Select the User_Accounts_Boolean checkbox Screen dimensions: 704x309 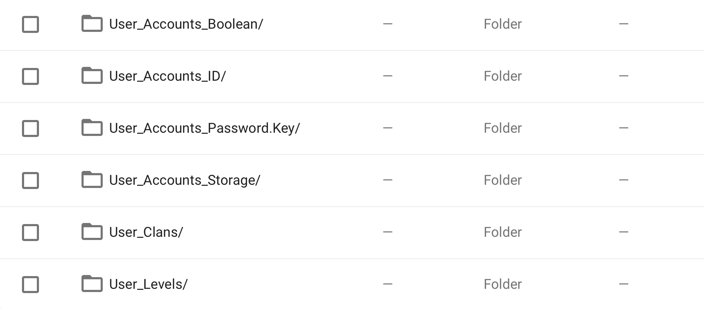(x=30, y=24)
